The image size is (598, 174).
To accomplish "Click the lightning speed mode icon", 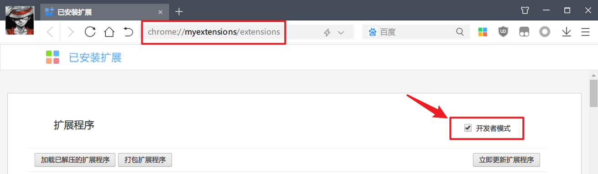I will point(327,32).
